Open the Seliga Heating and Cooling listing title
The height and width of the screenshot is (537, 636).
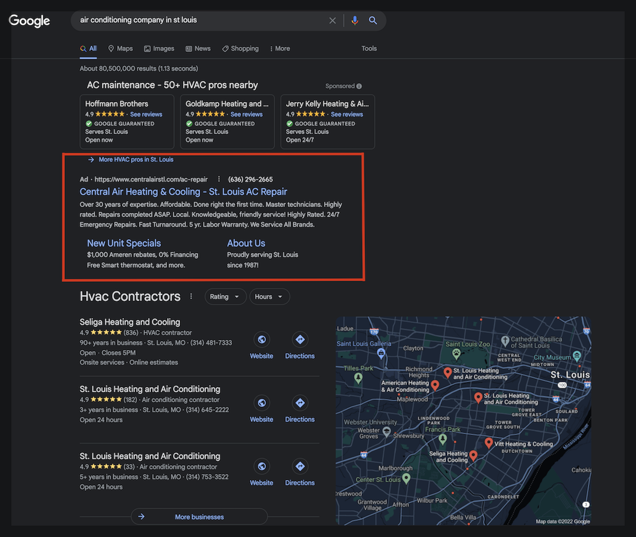tap(130, 322)
